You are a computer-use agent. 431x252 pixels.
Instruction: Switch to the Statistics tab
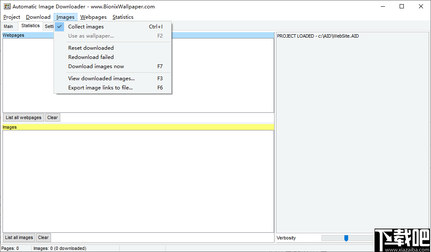tap(31, 25)
